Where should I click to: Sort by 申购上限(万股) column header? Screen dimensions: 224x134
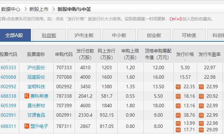[130, 54]
